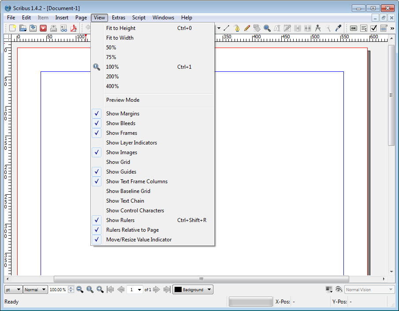Screen dimensions: 399x311
Task: Choose Fit to Width
Action: point(153,37)
